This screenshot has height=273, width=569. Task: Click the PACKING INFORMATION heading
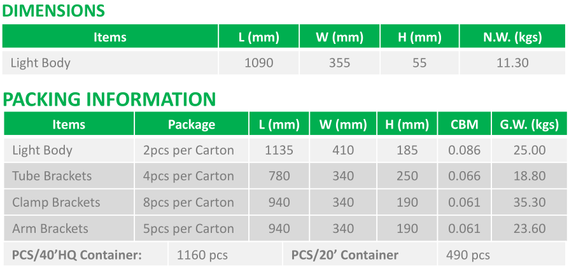point(109,99)
